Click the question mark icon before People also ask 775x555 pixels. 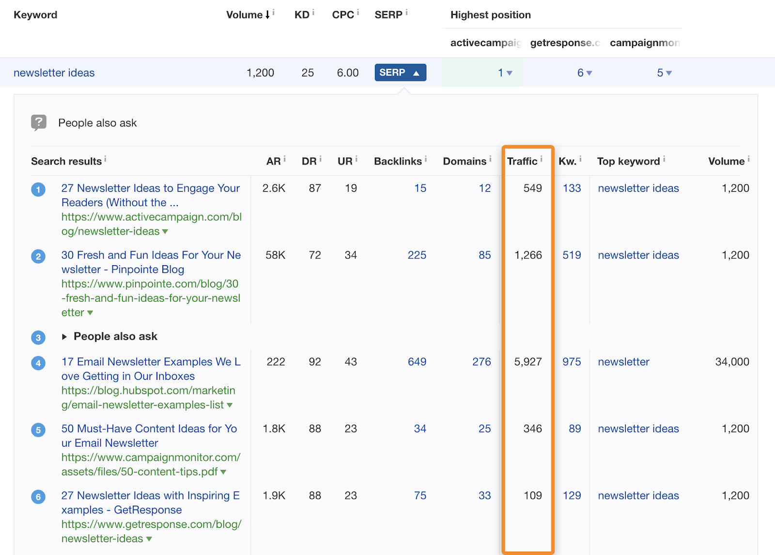click(x=39, y=122)
